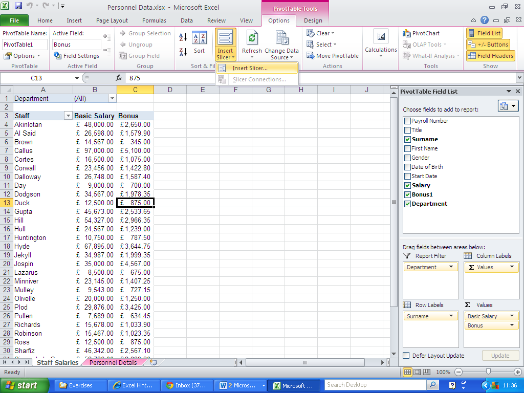Click the search magnifier in Search Desktop

coord(432,385)
